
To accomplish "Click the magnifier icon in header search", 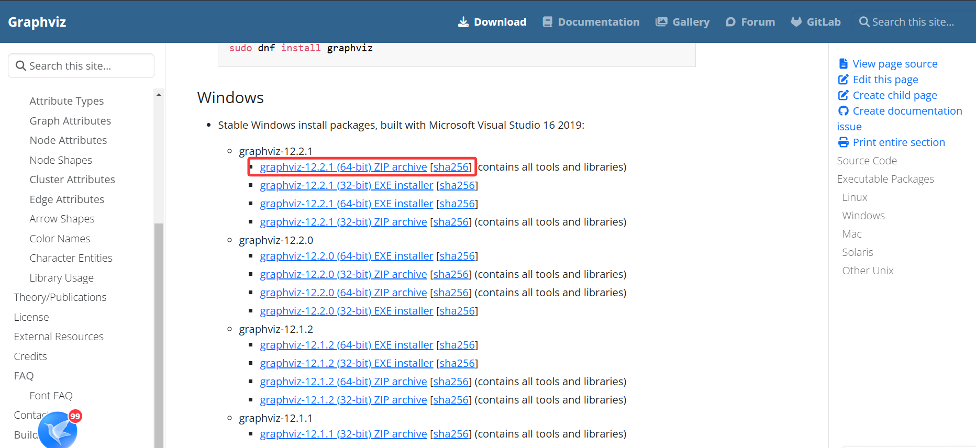I will 864,22.
